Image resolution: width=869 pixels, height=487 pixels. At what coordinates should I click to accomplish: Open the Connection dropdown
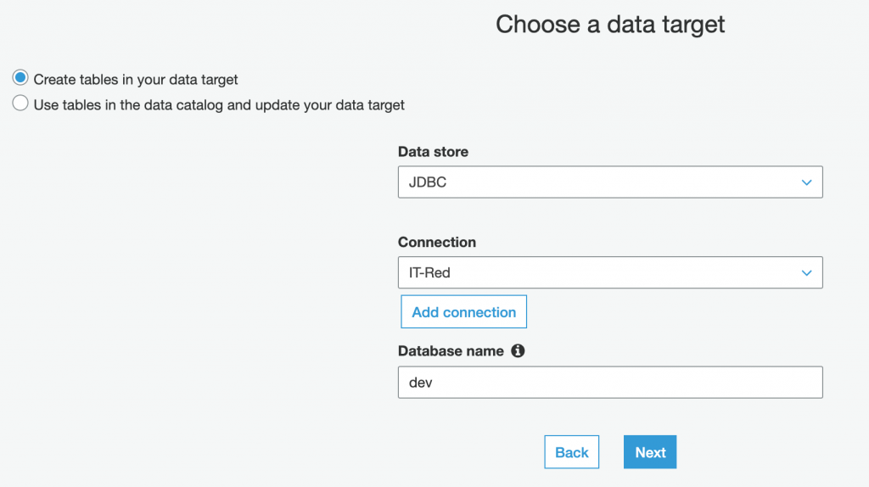click(609, 272)
